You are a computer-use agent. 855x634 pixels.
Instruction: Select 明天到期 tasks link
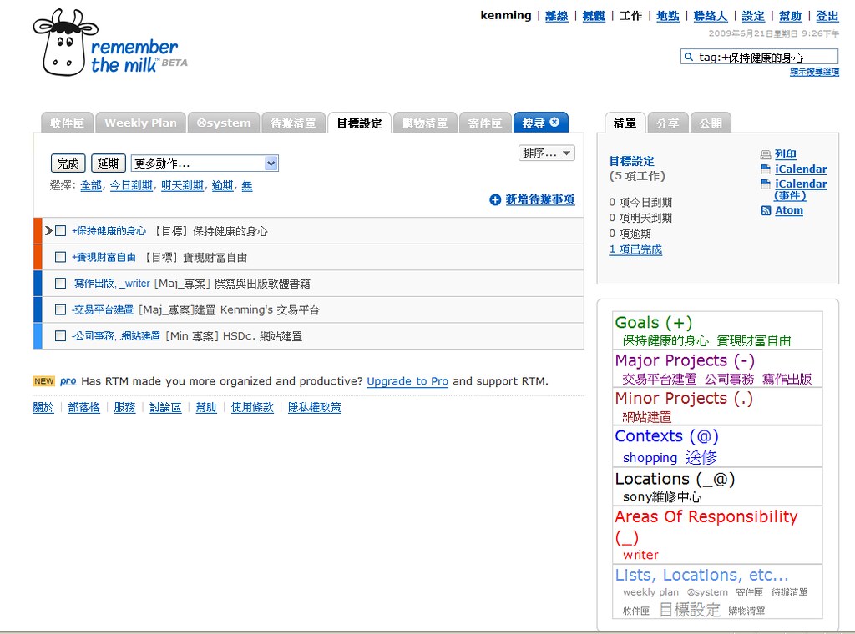coord(182,186)
